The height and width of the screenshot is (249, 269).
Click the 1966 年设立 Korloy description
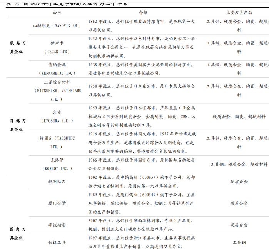(x=142, y=164)
